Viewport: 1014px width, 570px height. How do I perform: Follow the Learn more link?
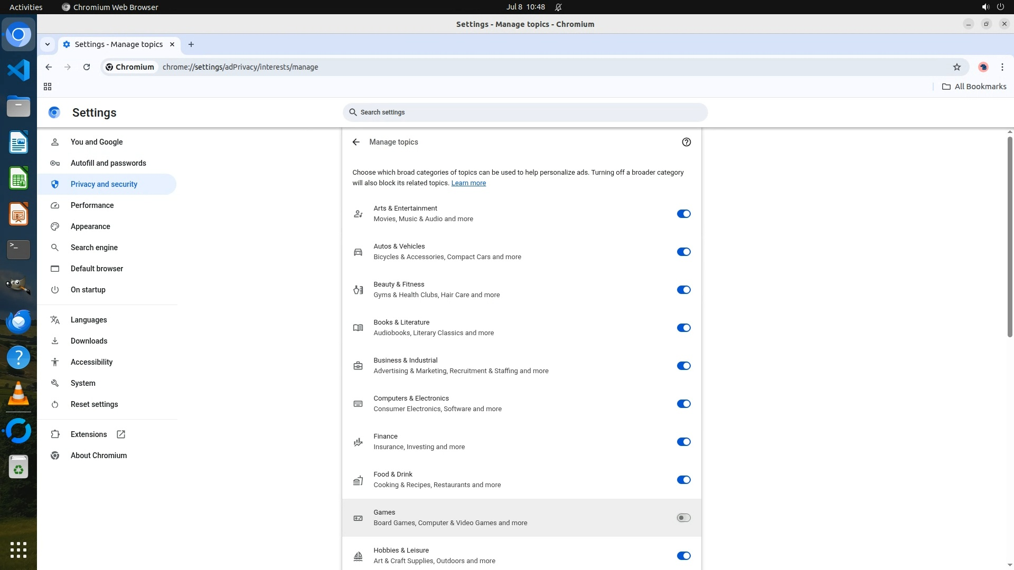pyautogui.click(x=468, y=183)
